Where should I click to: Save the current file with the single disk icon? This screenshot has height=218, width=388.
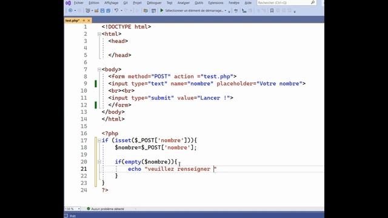coord(102,11)
